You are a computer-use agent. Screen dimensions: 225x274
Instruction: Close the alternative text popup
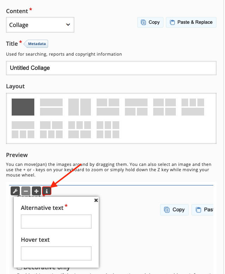pos(96,200)
